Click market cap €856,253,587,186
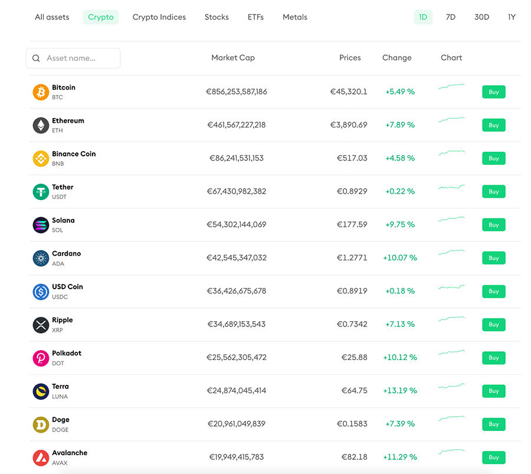Screen dimensions: 531x474 pyautogui.click(x=237, y=92)
